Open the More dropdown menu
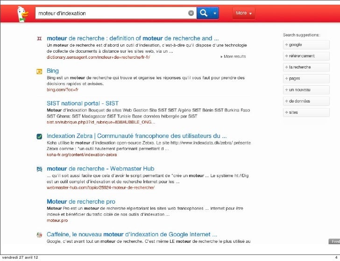Image resolution: width=340 pixels, height=261 pixels. [244, 13]
